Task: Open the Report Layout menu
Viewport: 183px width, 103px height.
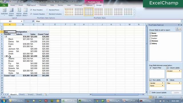Action: (19, 12)
